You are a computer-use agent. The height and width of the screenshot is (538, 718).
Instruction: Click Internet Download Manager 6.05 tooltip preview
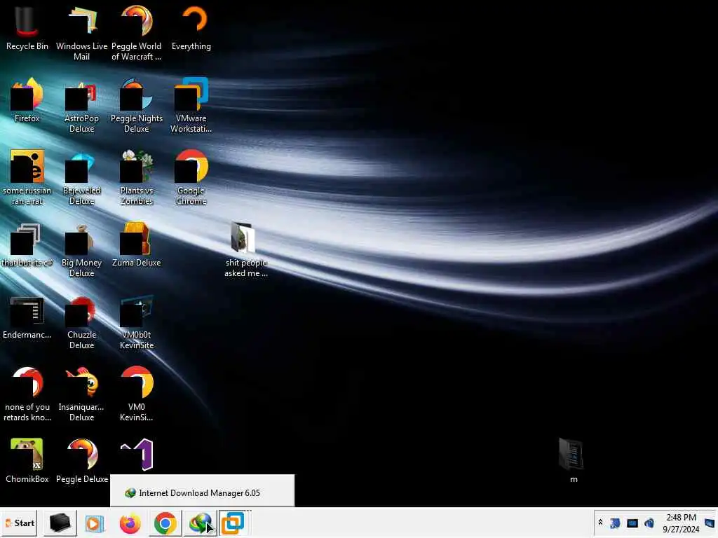[x=202, y=490]
